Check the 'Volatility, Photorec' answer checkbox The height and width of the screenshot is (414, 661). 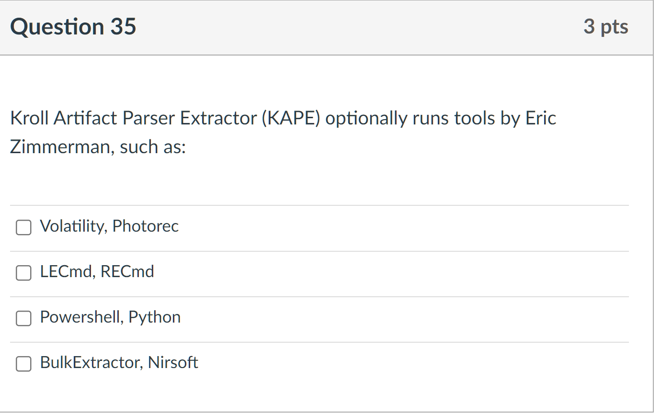(23, 228)
